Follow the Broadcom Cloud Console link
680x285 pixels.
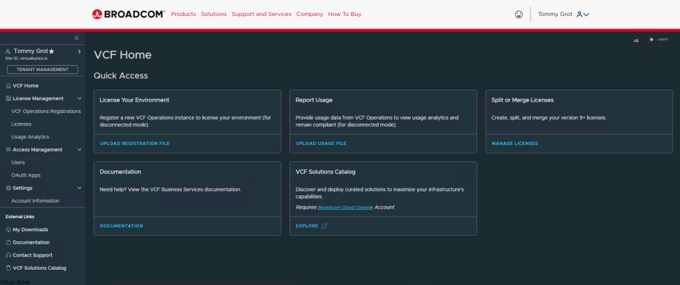[345, 208]
